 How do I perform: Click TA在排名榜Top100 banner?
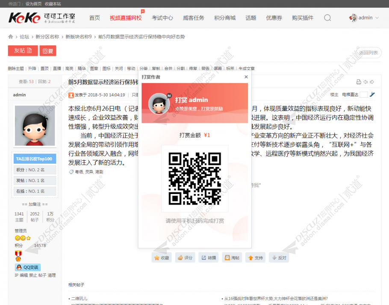point(35,159)
